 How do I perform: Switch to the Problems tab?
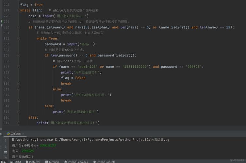33,162
